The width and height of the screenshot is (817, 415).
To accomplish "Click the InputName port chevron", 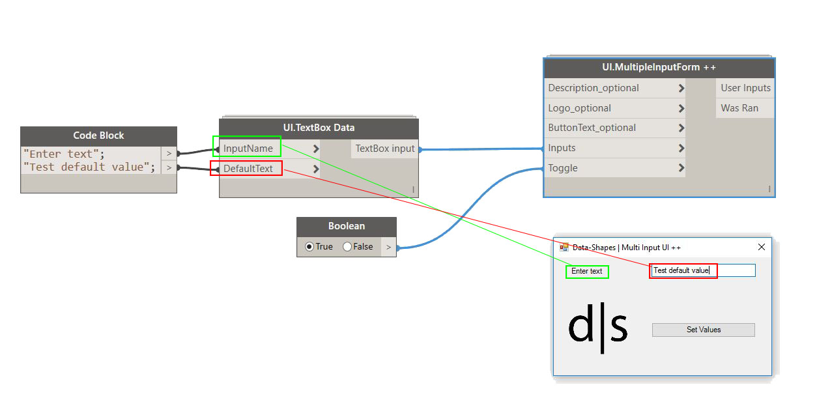I will tap(316, 149).
